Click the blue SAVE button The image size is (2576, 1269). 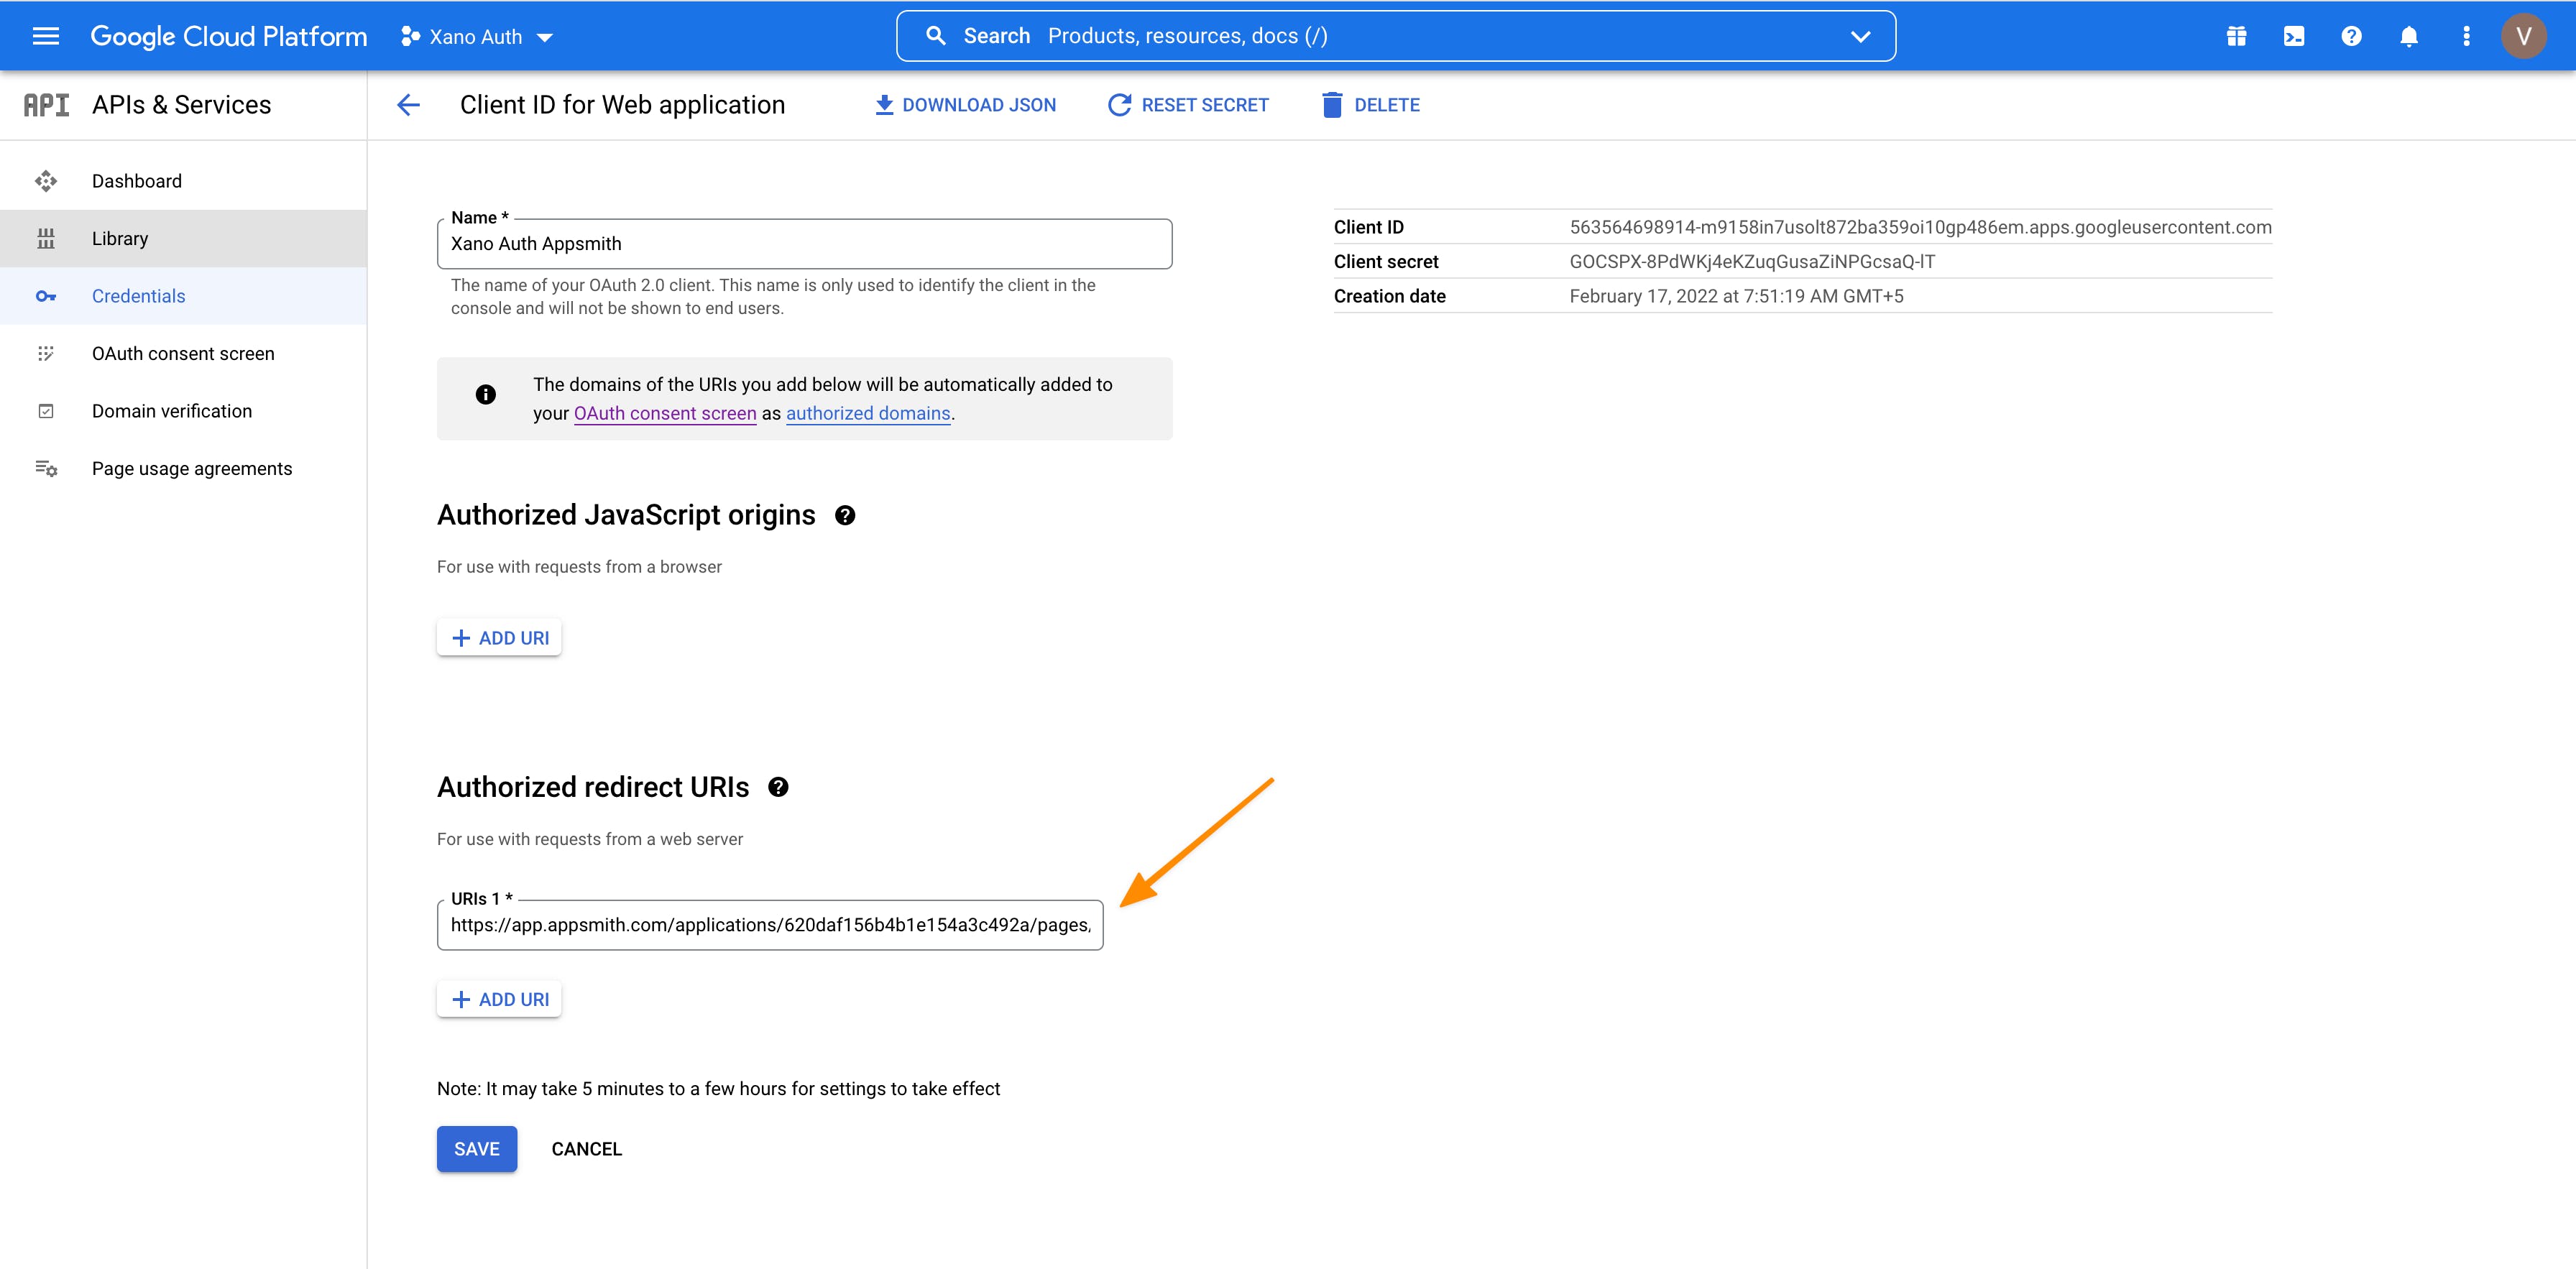pyautogui.click(x=476, y=1149)
